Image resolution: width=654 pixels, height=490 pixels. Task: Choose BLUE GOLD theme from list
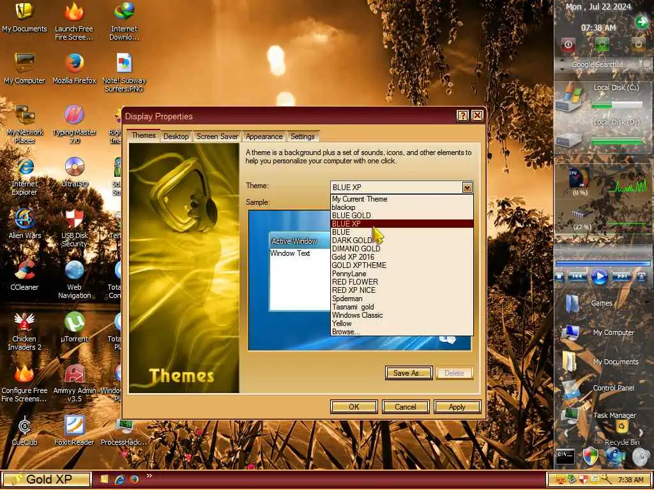(x=402, y=216)
